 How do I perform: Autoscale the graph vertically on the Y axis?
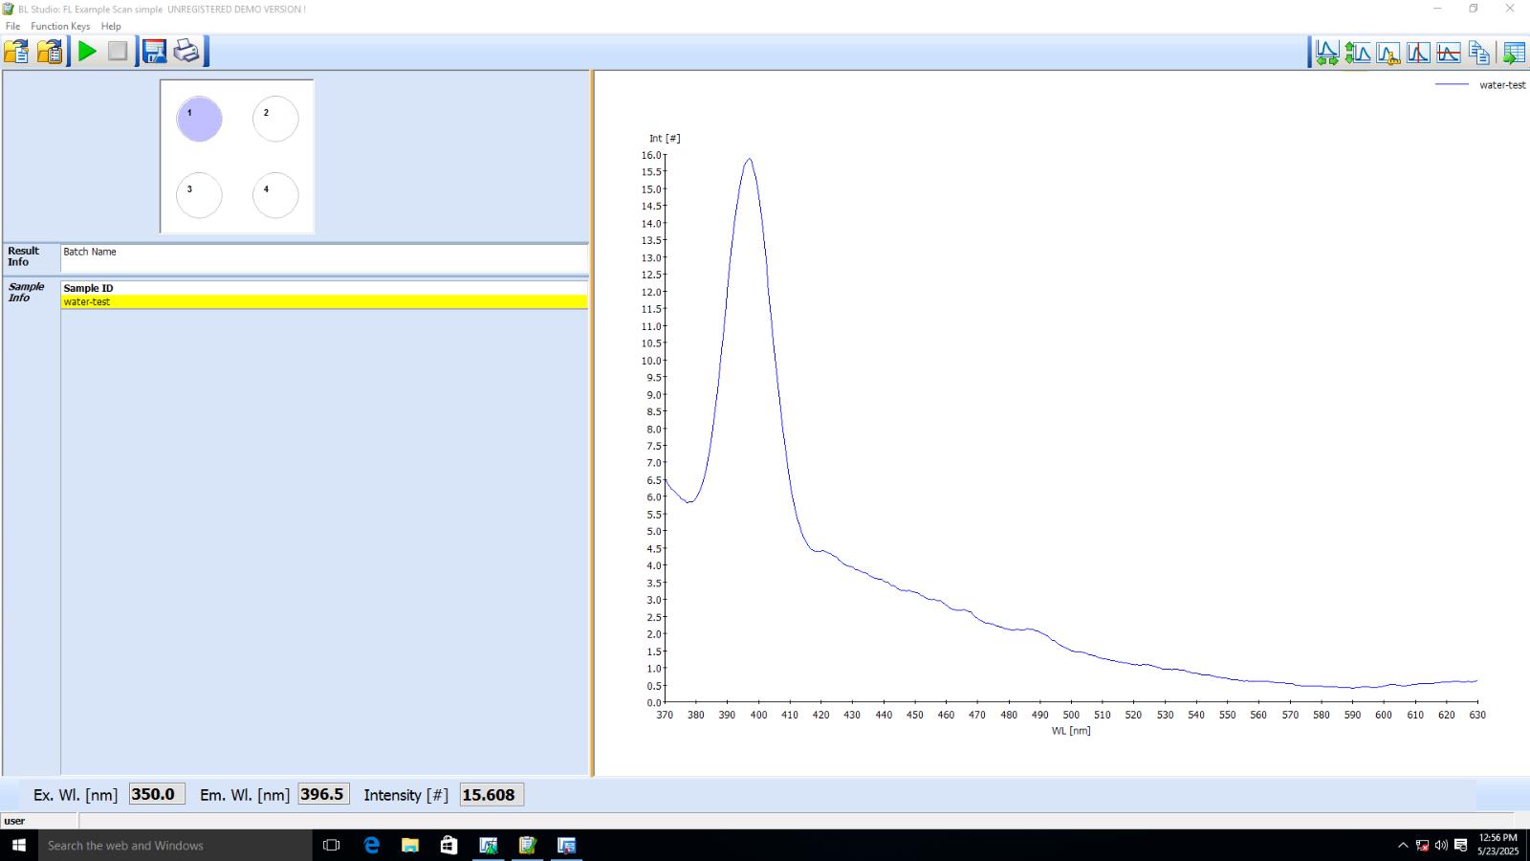1357,53
